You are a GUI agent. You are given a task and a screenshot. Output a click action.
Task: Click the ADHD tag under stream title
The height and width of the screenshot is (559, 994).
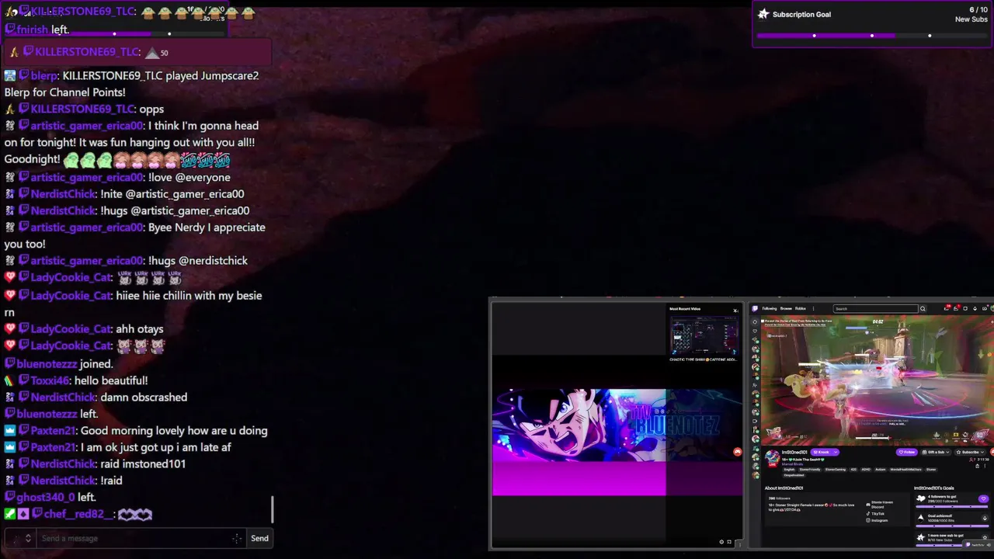tap(866, 469)
